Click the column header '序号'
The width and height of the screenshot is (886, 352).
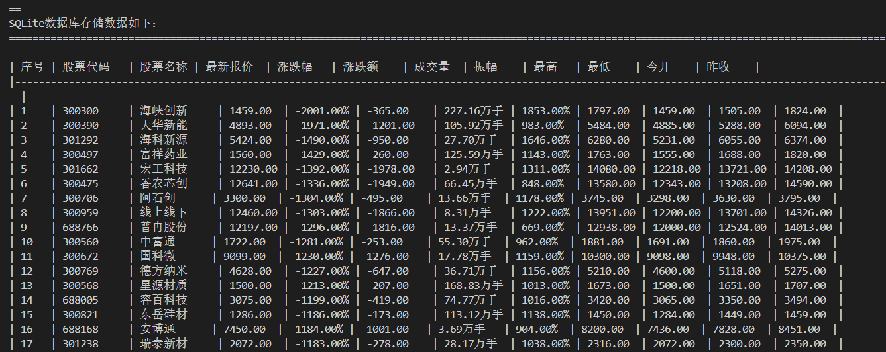[x=32, y=67]
